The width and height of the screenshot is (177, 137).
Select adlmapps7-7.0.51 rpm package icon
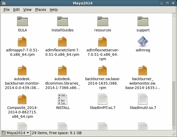[x=22, y=42]
